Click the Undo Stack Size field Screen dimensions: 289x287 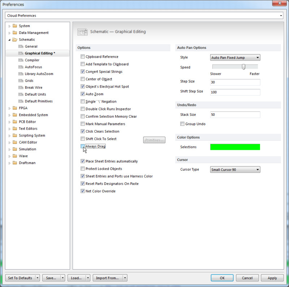pyautogui.click(x=235, y=114)
